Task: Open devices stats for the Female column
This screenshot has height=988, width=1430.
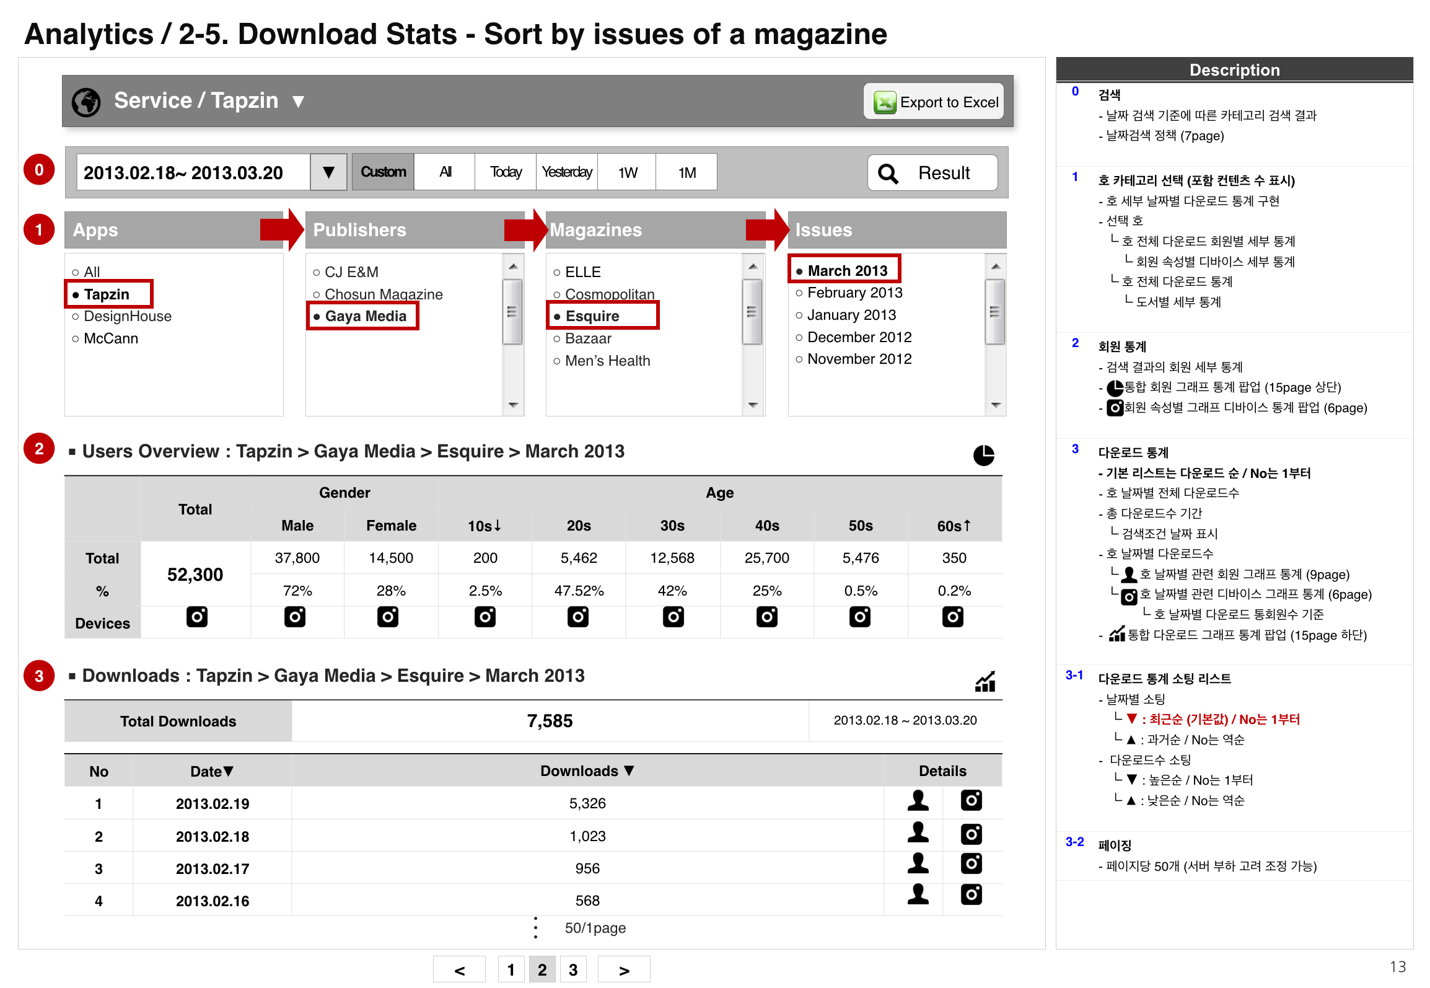Action: [388, 617]
